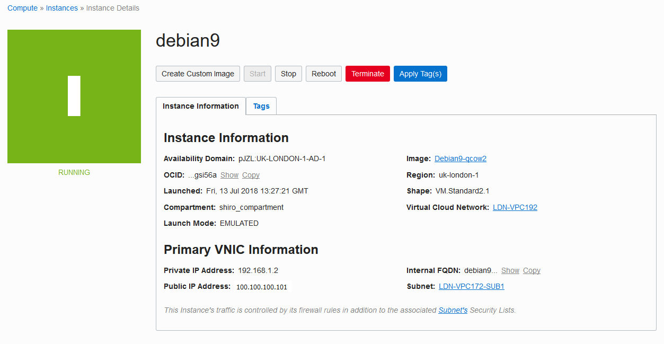The height and width of the screenshot is (344, 664).
Task: Select compartment value shiro_compartment
Action: coord(251,207)
